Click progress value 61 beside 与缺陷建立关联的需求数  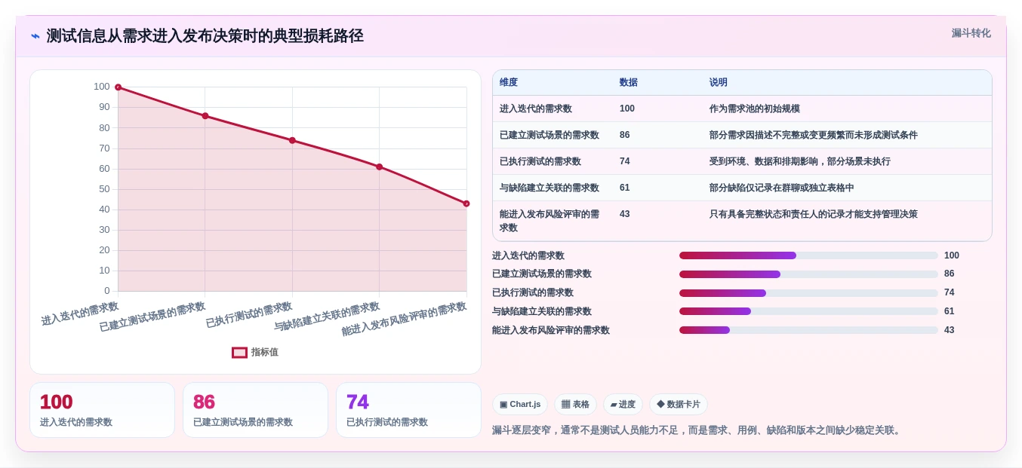[950, 311]
